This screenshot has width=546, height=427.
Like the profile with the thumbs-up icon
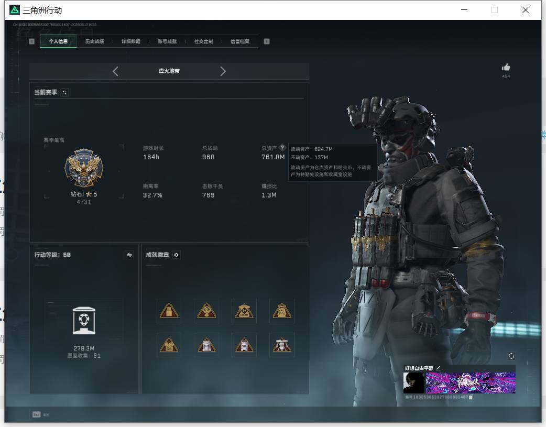coord(506,67)
